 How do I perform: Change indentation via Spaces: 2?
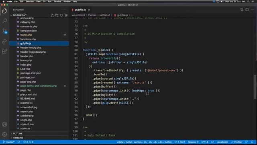(193, 142)
